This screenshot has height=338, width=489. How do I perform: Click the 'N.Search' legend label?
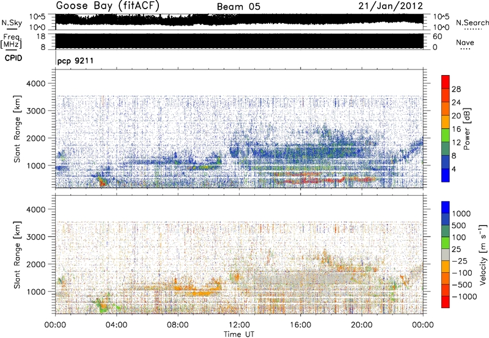point(472,23)
